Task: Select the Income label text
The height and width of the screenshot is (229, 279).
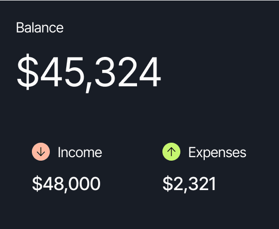Action: (x=80, y=153)
